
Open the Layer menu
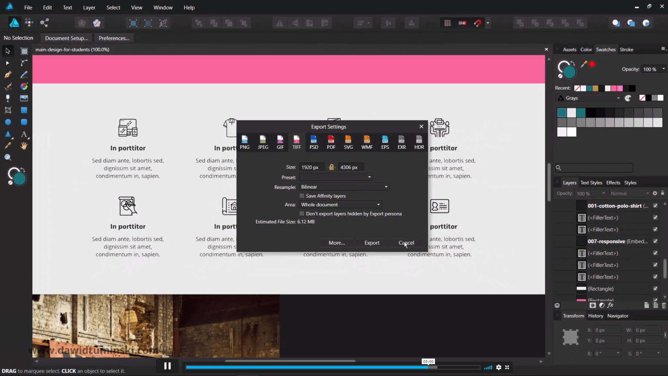click(x=89, y=7)
